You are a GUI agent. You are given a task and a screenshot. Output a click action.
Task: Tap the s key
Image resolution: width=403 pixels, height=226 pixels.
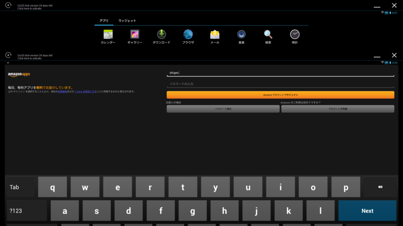[97, 210]
